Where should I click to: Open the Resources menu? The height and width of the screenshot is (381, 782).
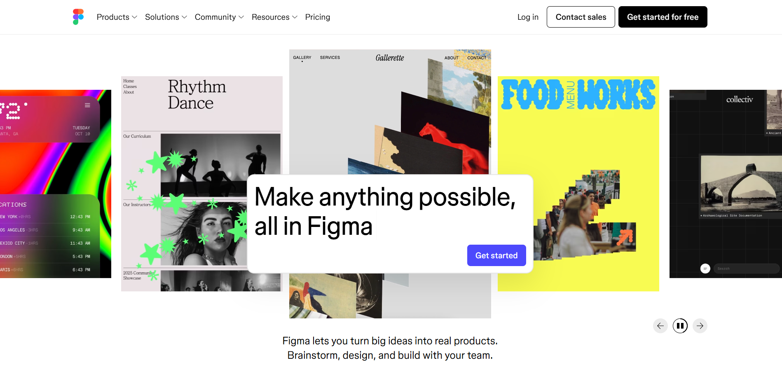[274, 17]
